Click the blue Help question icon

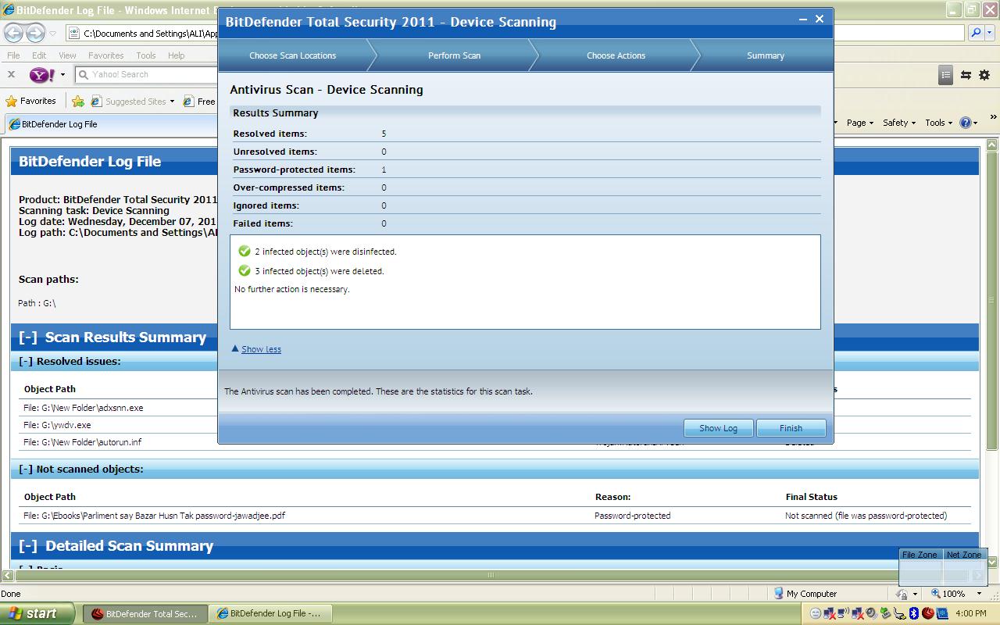966,123
